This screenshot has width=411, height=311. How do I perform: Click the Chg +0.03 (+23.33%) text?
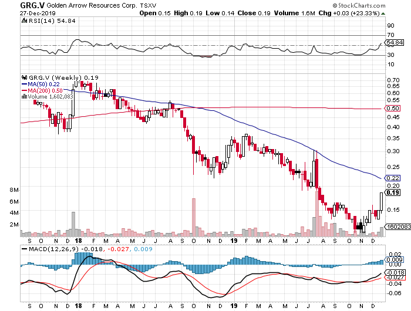[x=349, y=13]
